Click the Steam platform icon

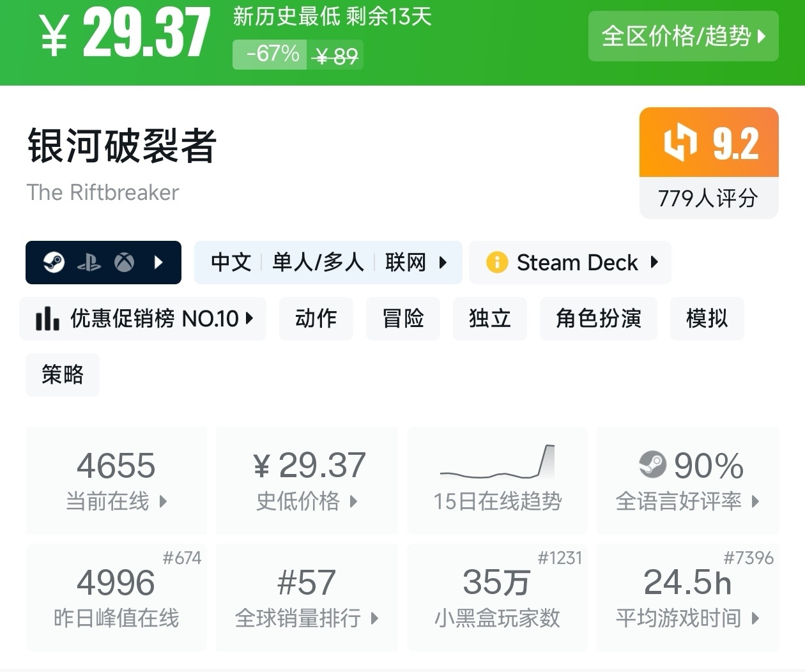coord(54,263)
